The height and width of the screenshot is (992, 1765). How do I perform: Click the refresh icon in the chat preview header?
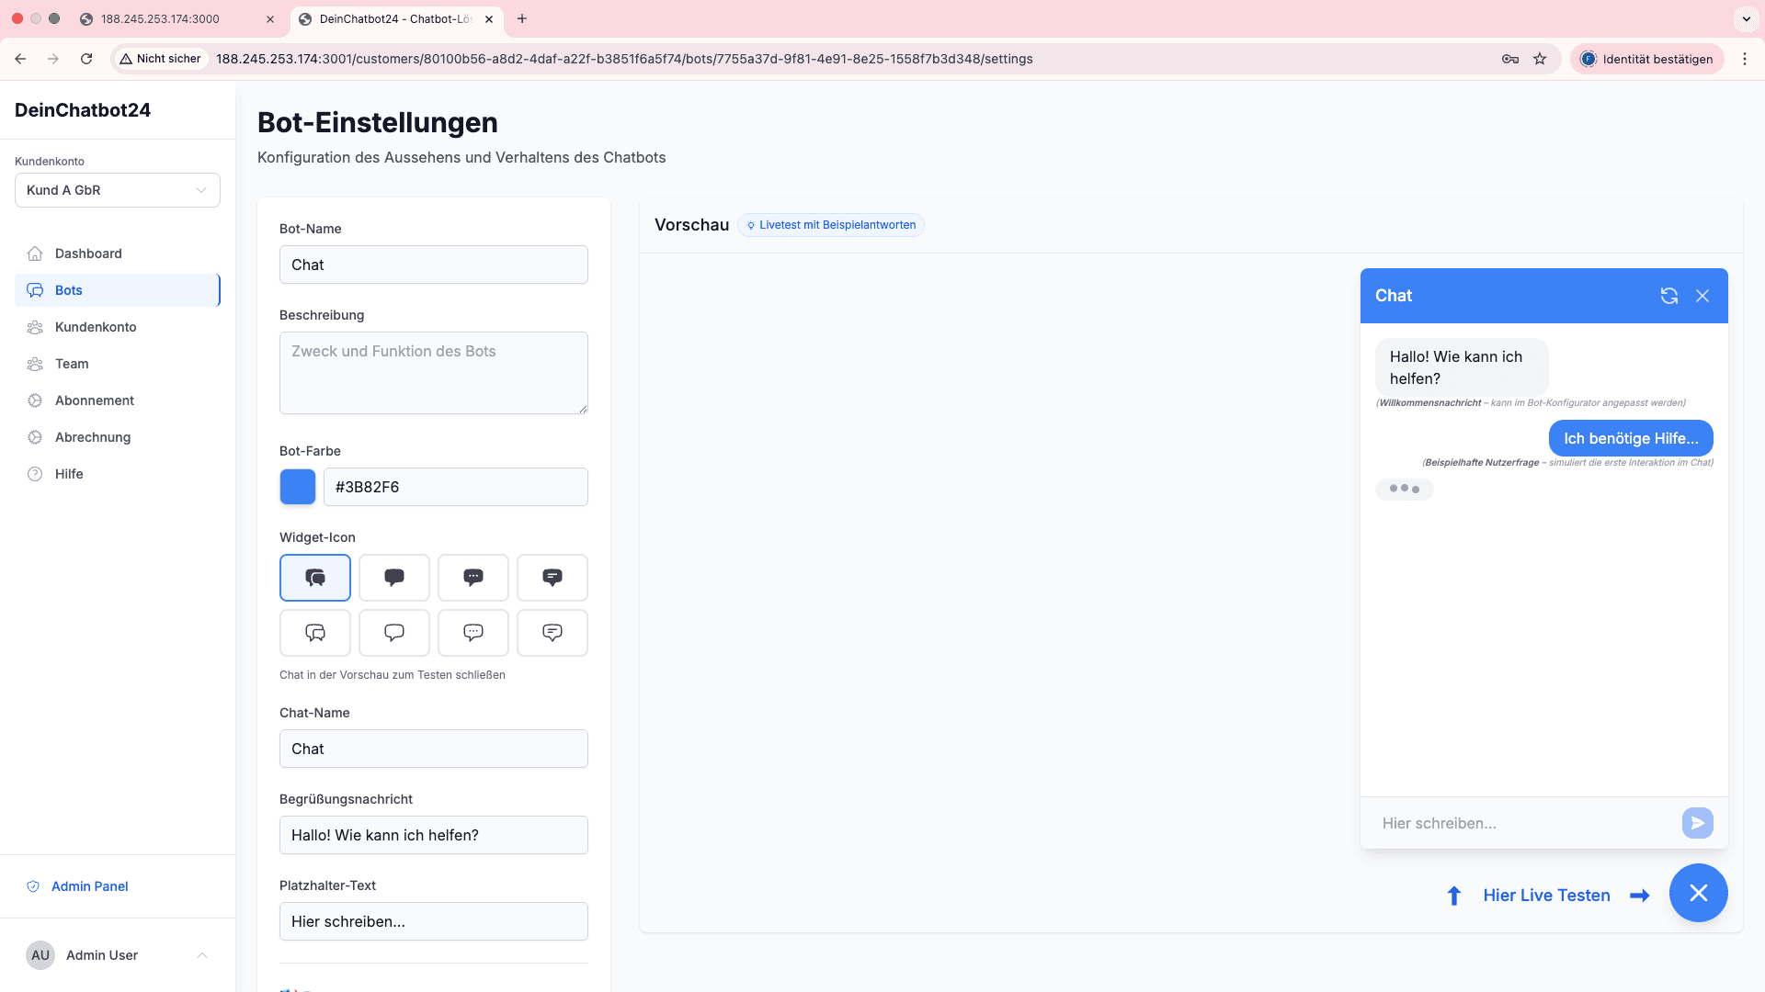1669,295
